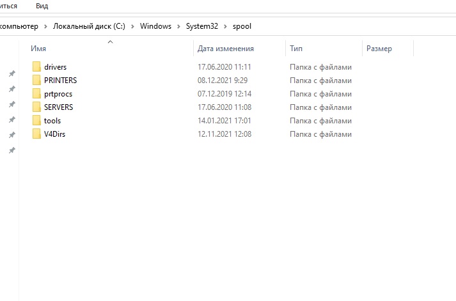Click the pin icon beside tools row
This screenshot has height=301, width=456.
tap(12, 120)
